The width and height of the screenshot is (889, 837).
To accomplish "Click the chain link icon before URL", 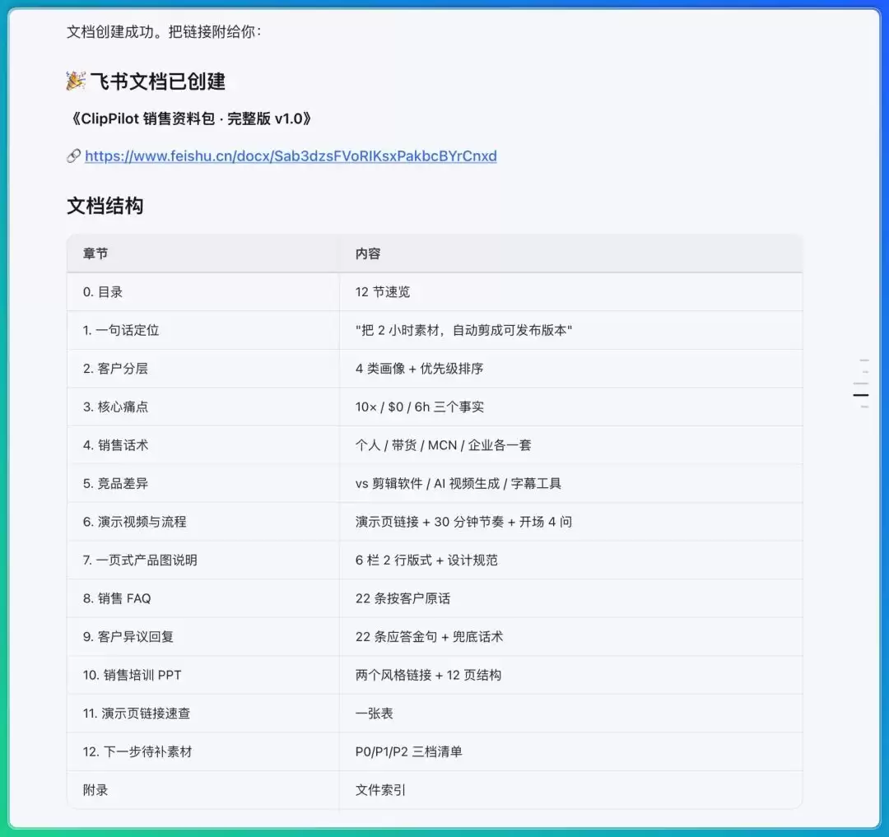I will 73,156.
